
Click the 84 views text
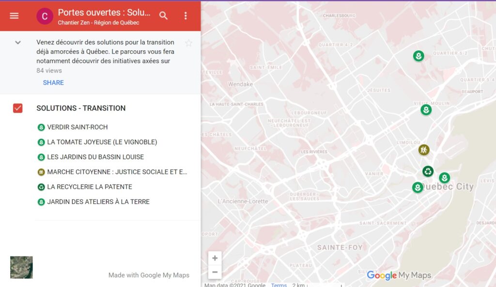click(x=49, y=71)
